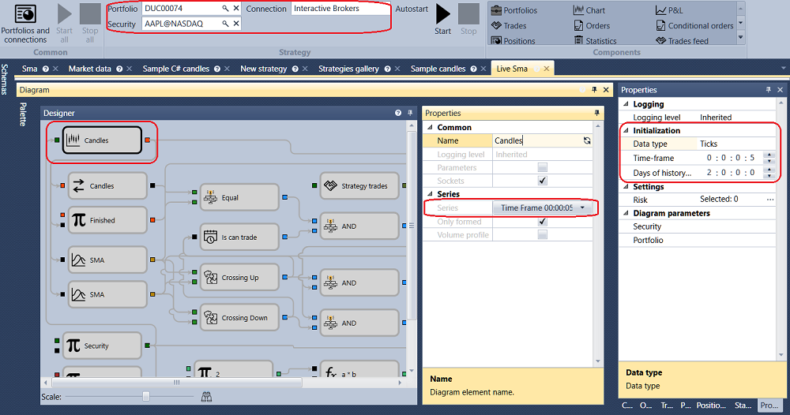Image resolution: width=790 pixels, height=415 pixels.
Task: Increase the Time-frame stepper value
Action: pyautogui.click(x=769, y=155)
